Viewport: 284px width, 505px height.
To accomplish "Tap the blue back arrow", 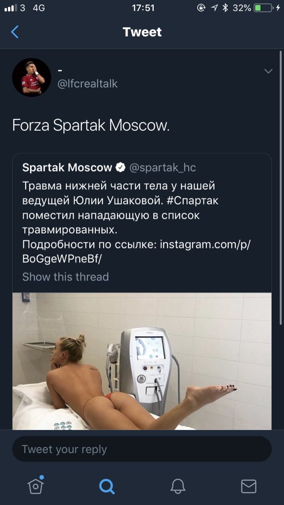I will pyautogui.click(x=15, y=32).
